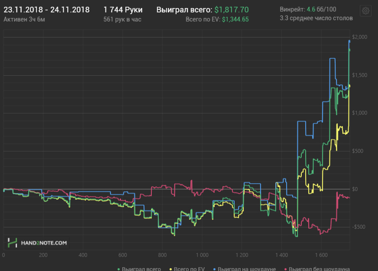378x271 pixels.
Task: Click the blue line's peak point at chart end
Action: 349,41
